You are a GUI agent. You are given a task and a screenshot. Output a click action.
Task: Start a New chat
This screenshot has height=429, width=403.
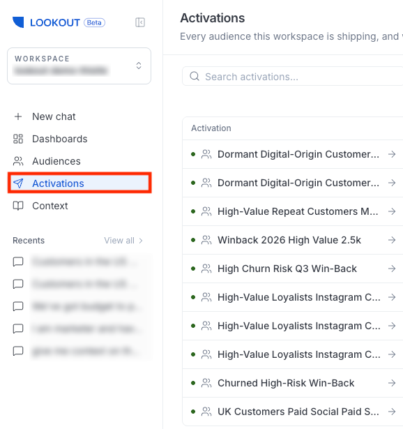point(54,116)
